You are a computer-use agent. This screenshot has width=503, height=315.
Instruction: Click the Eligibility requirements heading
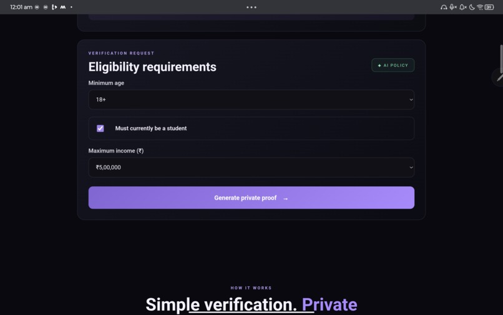152,67
